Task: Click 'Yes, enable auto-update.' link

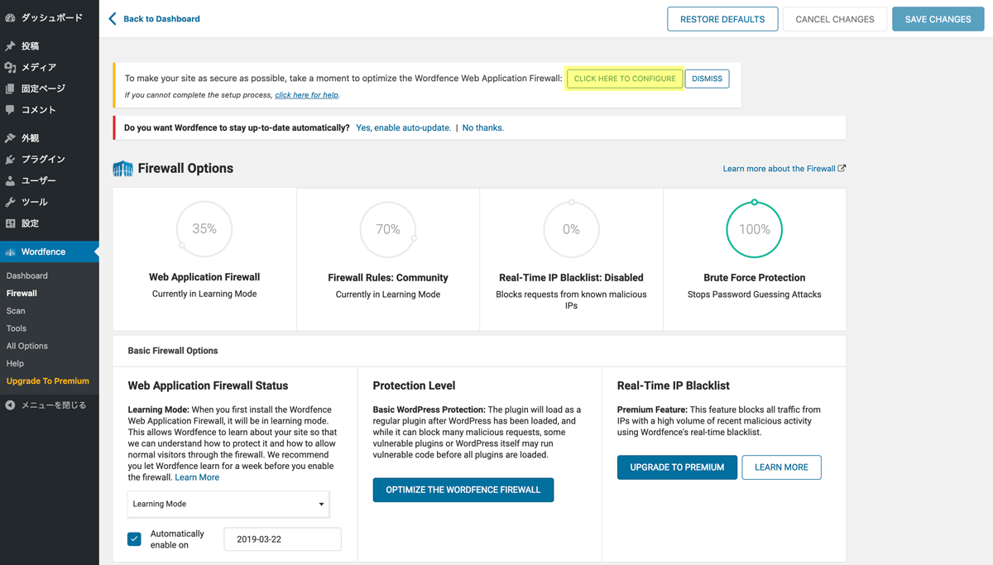Action: [x=403, y=128]
